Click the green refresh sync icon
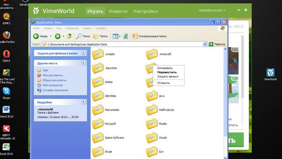282x159 pixels. coord(125,36)
